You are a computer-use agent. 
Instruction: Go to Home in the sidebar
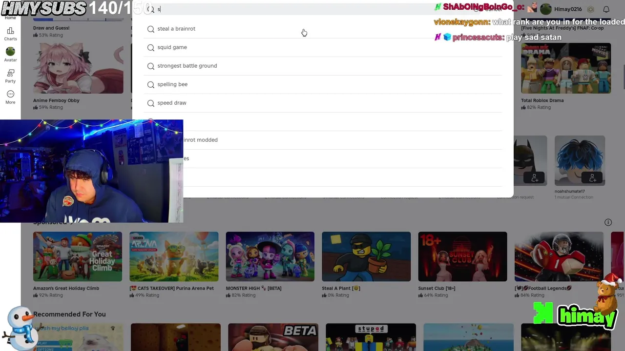10,18
